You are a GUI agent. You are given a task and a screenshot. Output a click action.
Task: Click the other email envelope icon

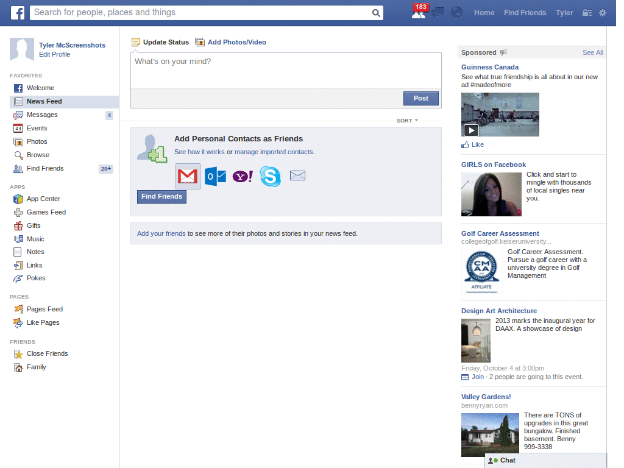tap(297, 175)
